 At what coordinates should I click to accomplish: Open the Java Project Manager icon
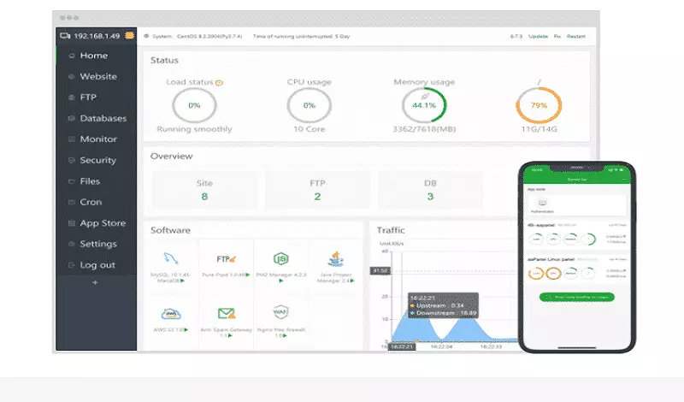tap(335, 259)
